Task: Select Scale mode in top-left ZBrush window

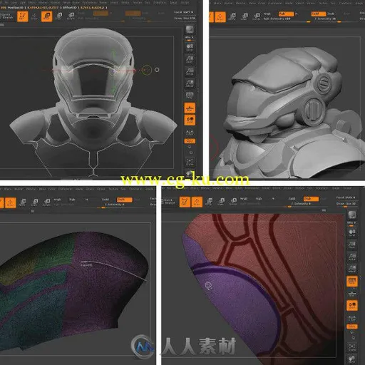Action: [x=59, y=16]
